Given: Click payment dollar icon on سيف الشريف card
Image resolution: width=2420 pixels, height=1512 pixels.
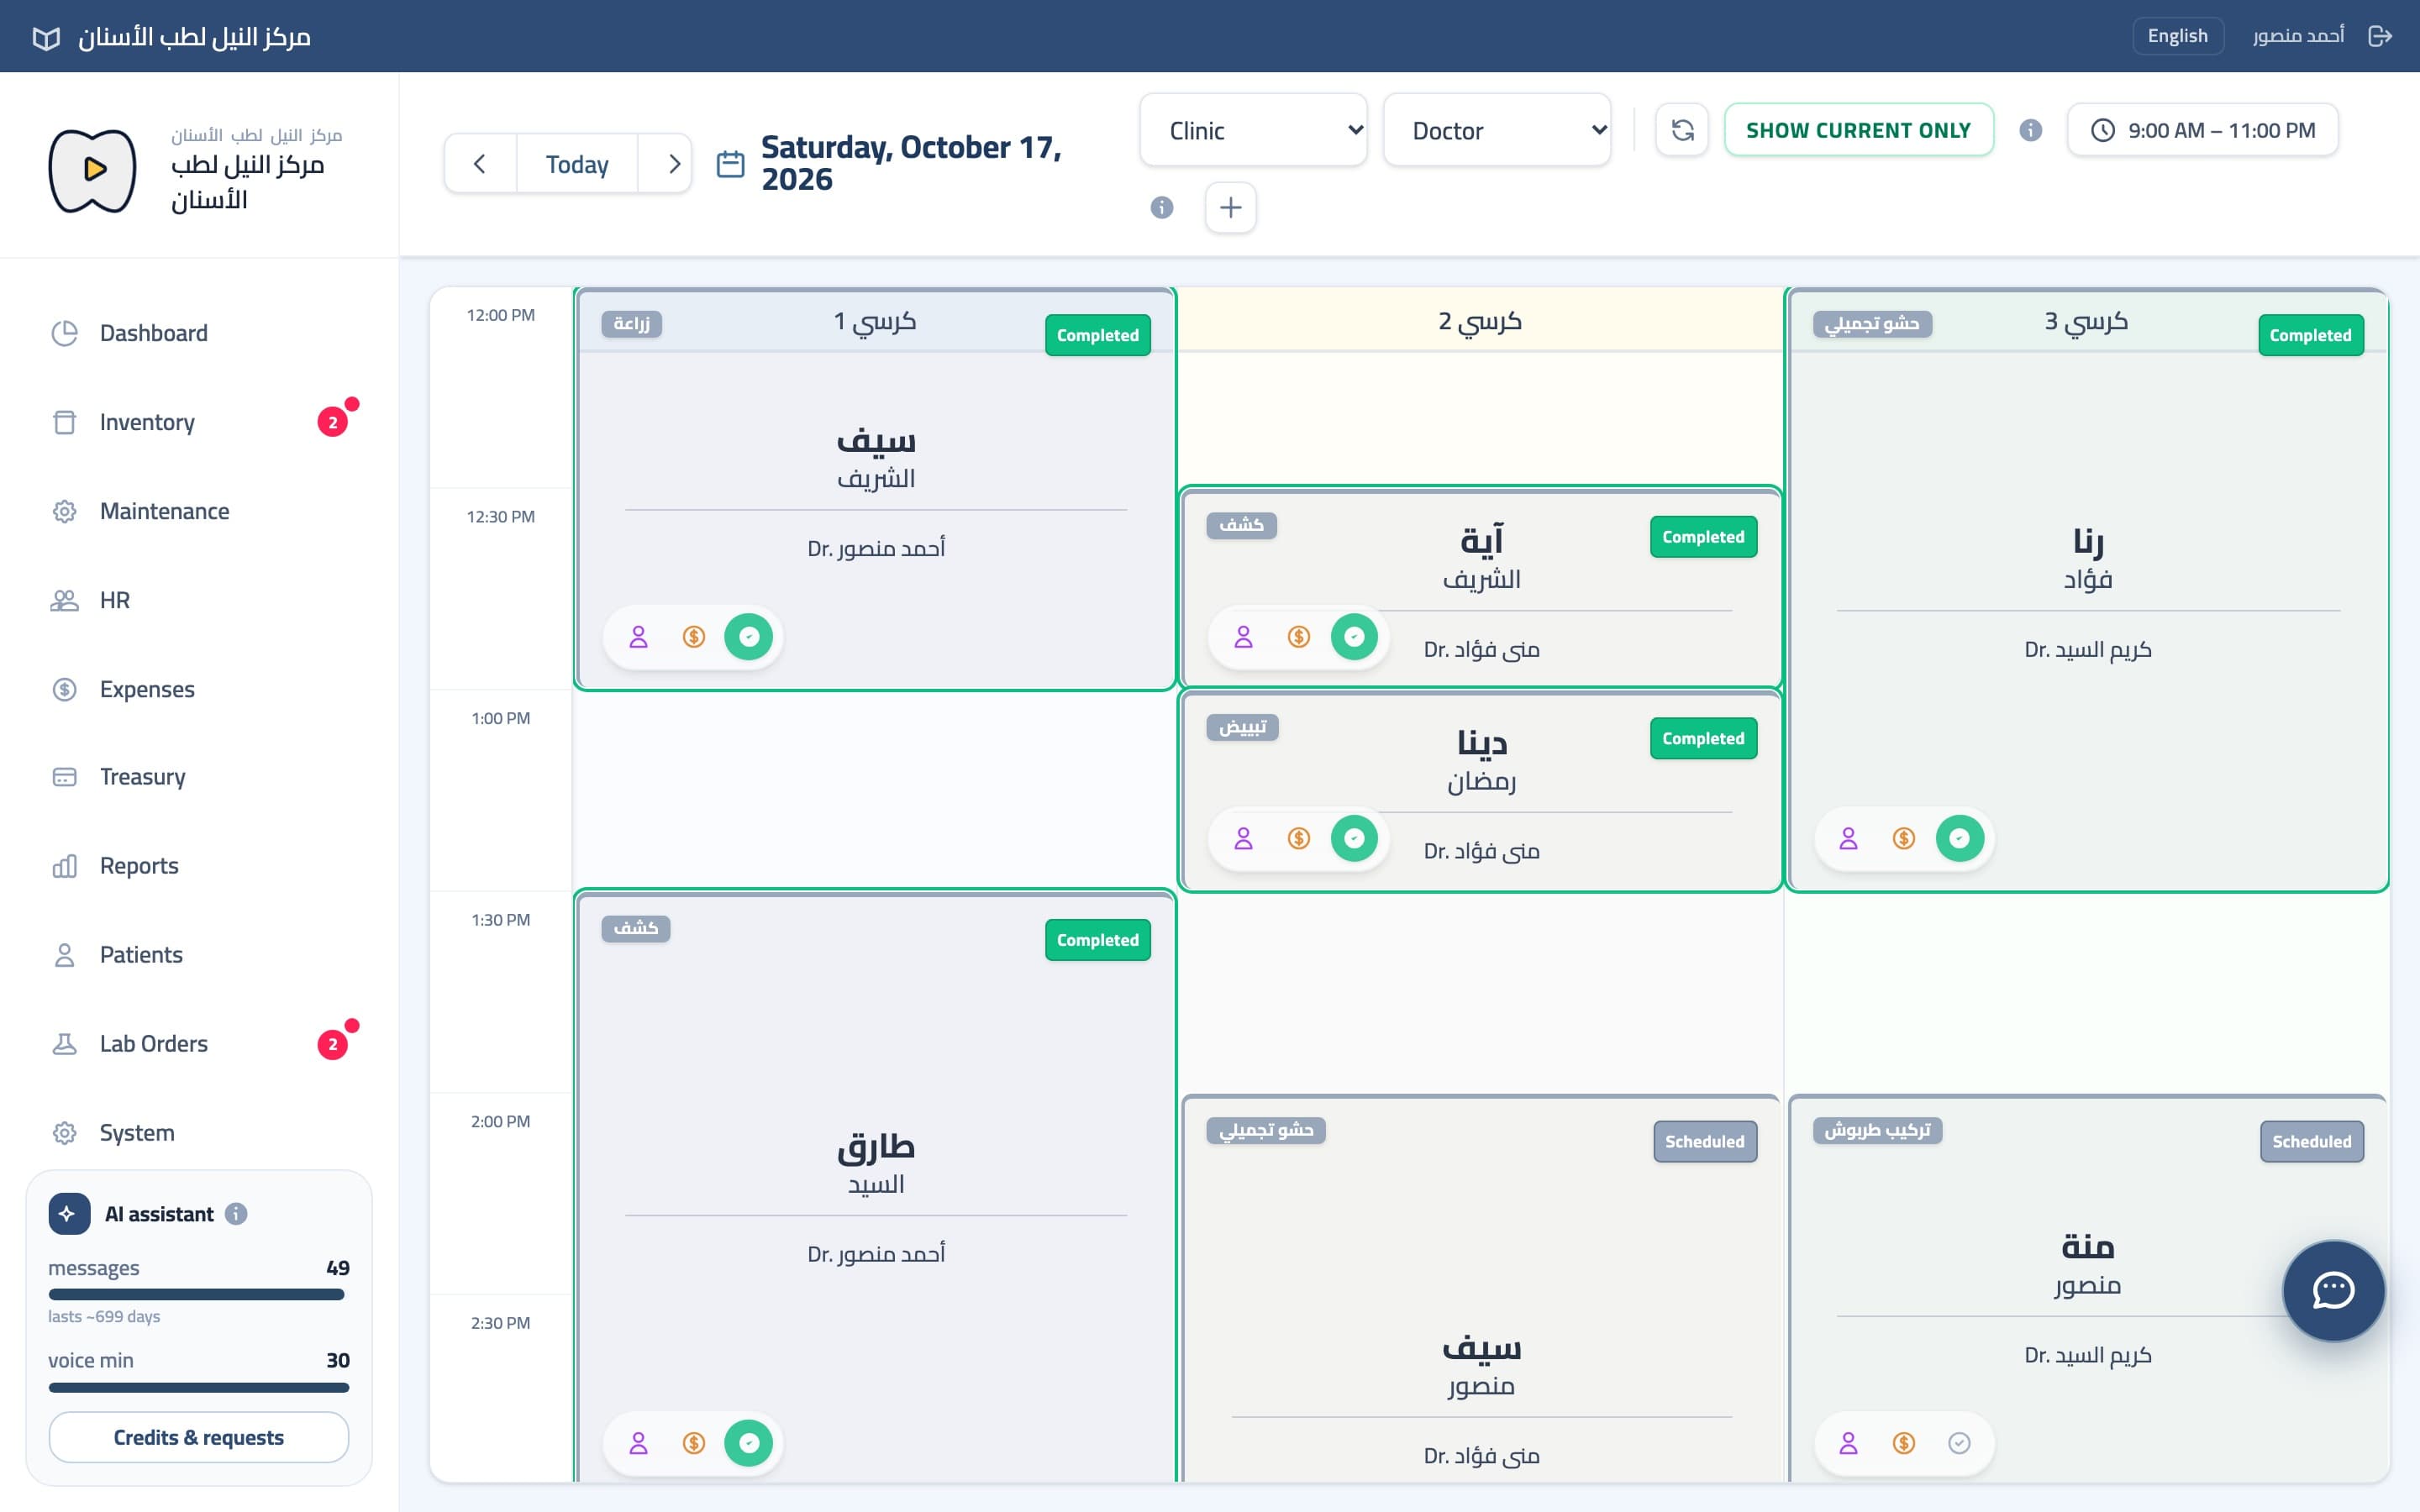Looking at the screenshot, I should pyautogui.click(x=694, y=637).
